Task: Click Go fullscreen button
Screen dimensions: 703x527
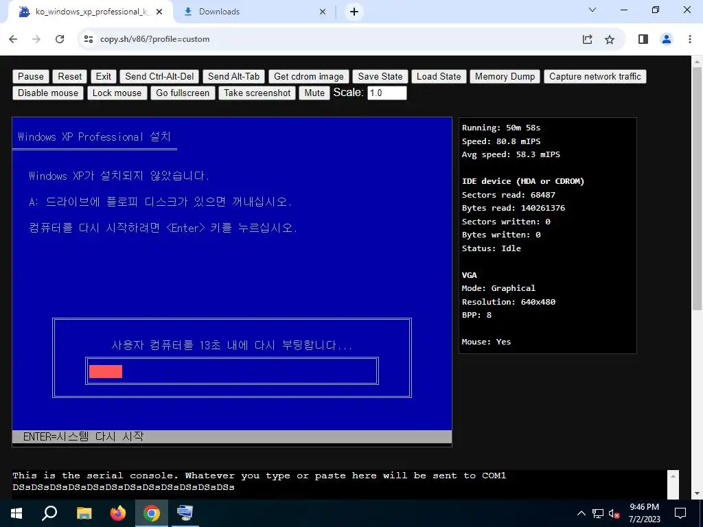Action: [183, 93]
